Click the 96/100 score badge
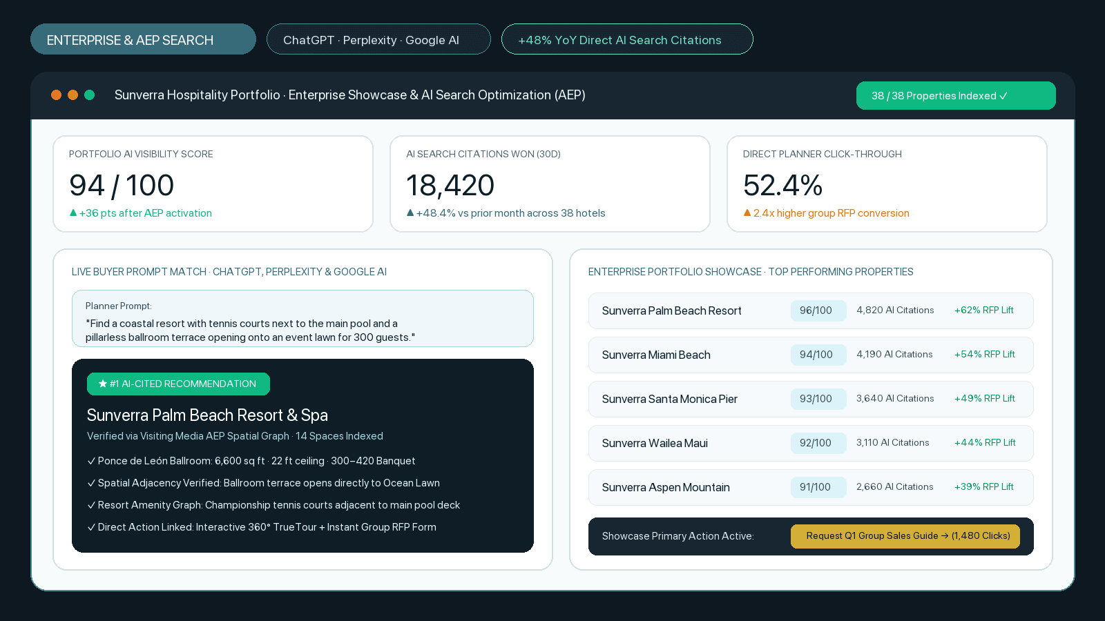The image size is (1105, 621). click(818, 310)
